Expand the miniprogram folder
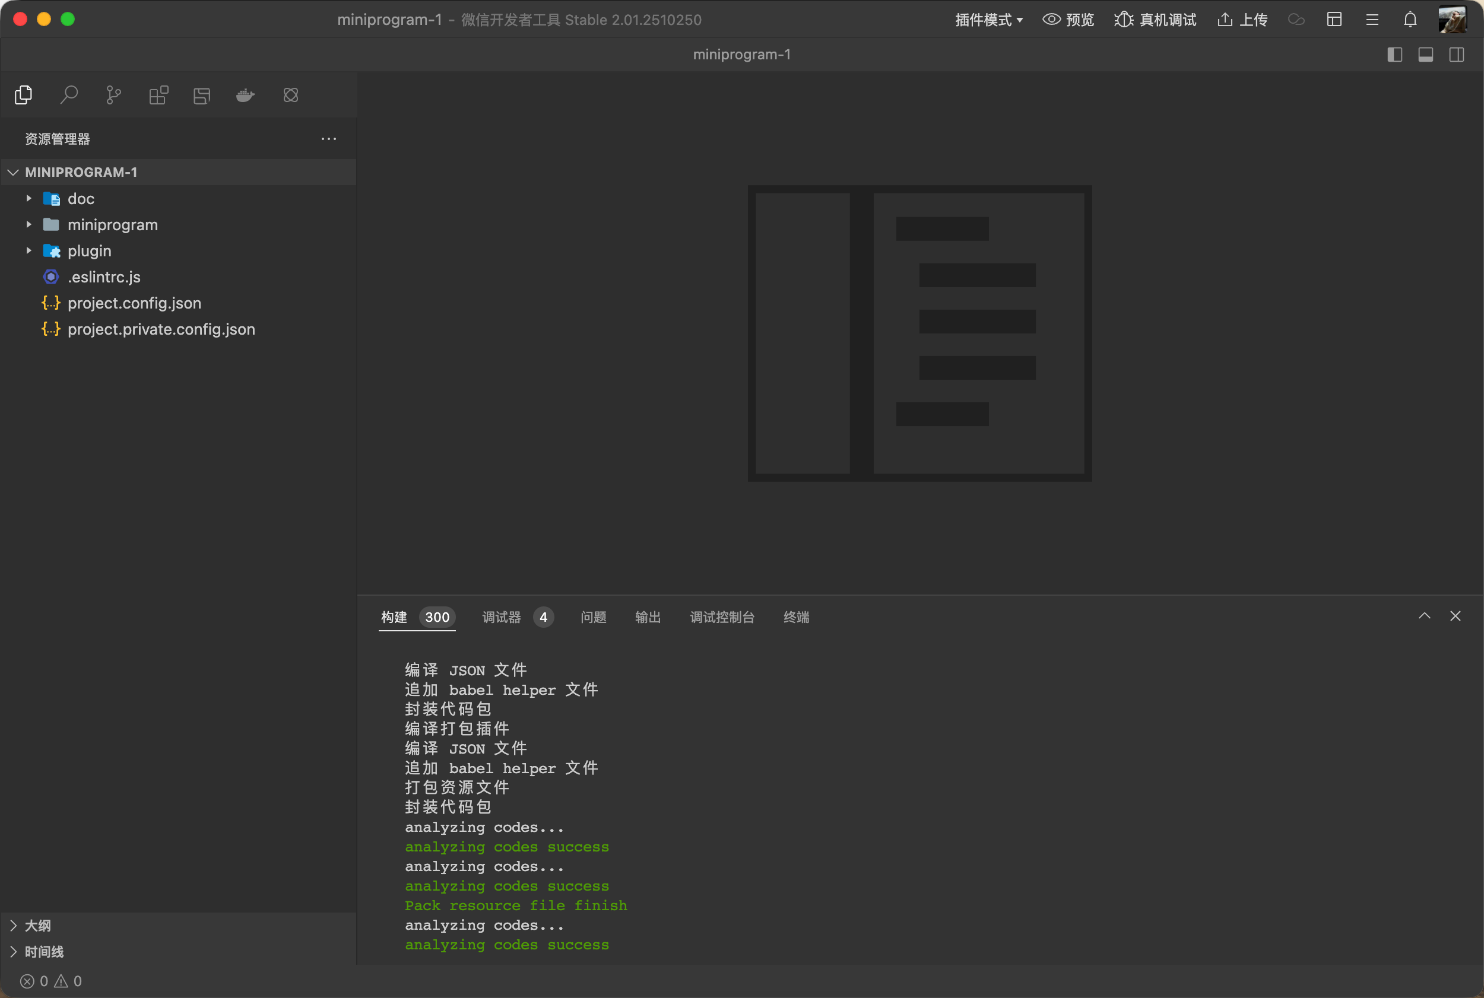 [112, 225]
